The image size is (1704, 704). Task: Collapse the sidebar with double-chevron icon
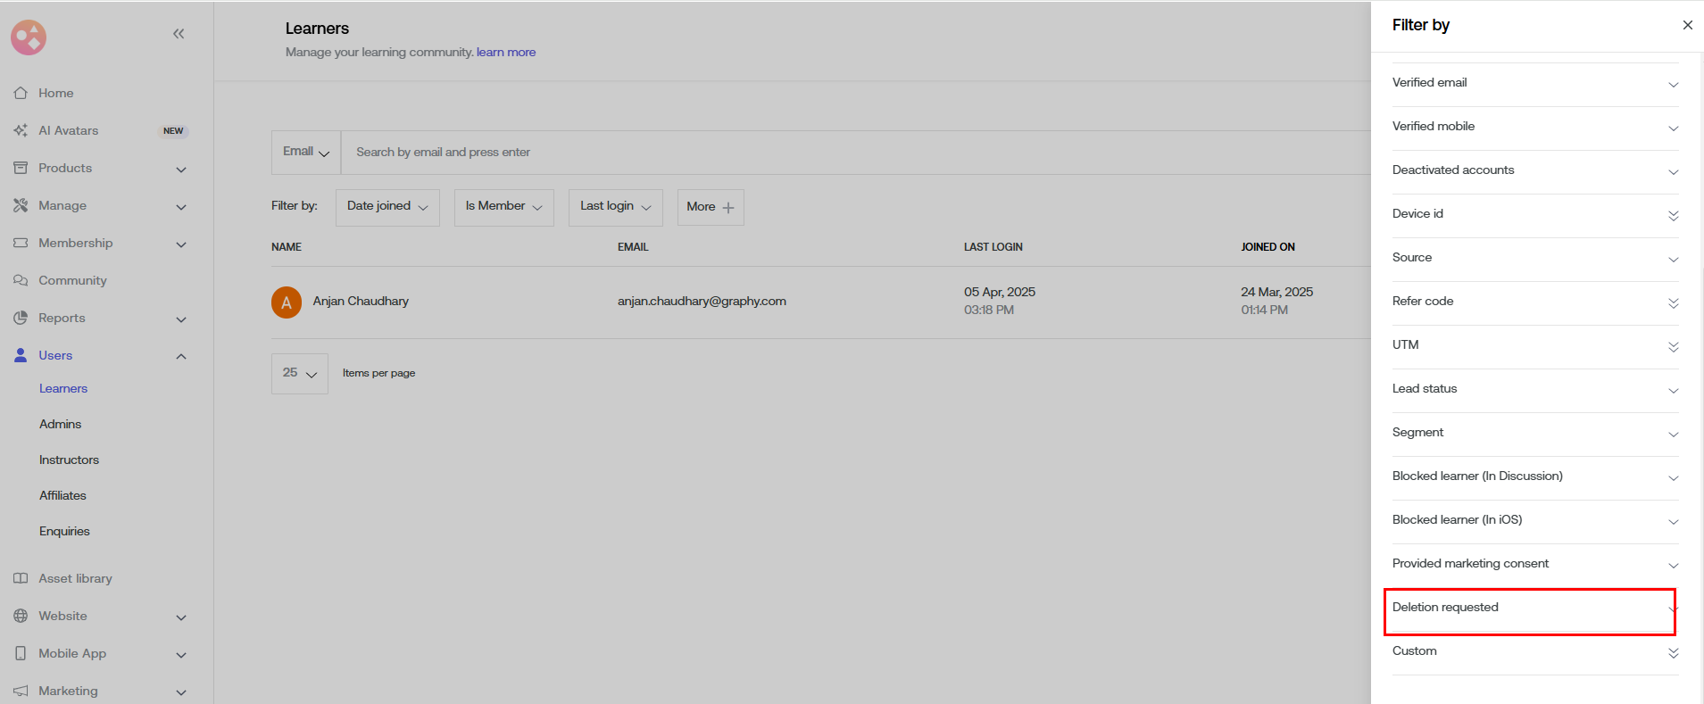179,34
